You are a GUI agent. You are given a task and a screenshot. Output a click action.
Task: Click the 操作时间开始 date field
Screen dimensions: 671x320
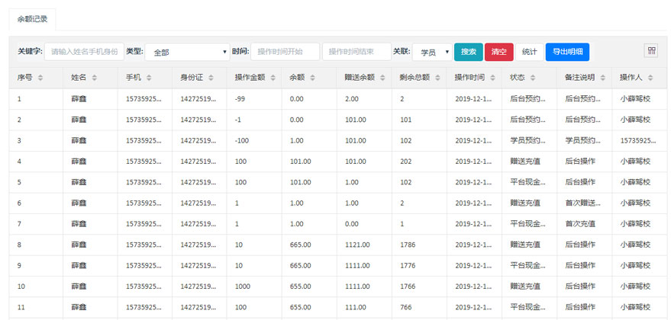(283, 52)
